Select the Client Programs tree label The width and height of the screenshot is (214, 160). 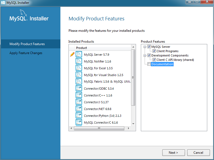point(167,51)
